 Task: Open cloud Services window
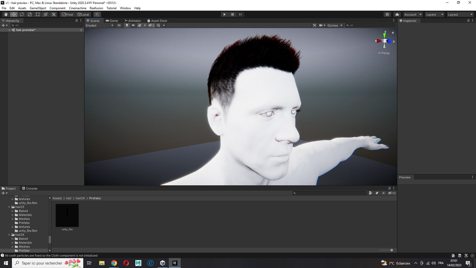tap(397, 15)
